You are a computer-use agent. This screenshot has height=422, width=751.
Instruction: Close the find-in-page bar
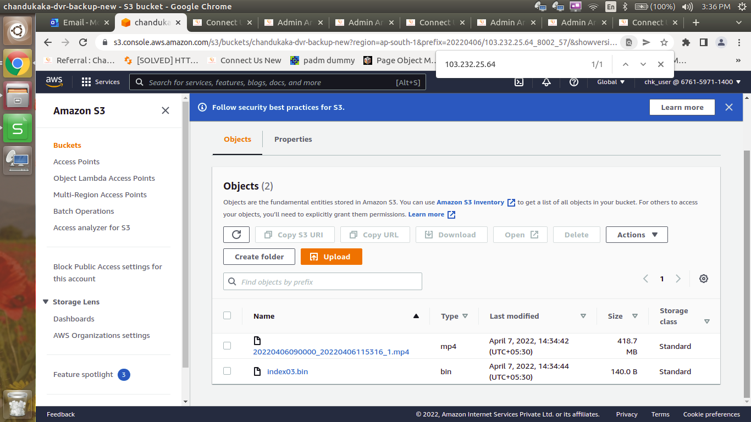tap(661, 64)
